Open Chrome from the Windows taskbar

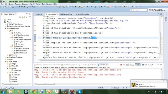[x=34, y=92]
